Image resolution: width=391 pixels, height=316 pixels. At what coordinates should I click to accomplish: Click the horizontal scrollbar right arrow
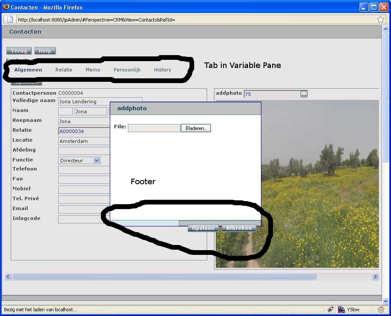tap(375, 277)
